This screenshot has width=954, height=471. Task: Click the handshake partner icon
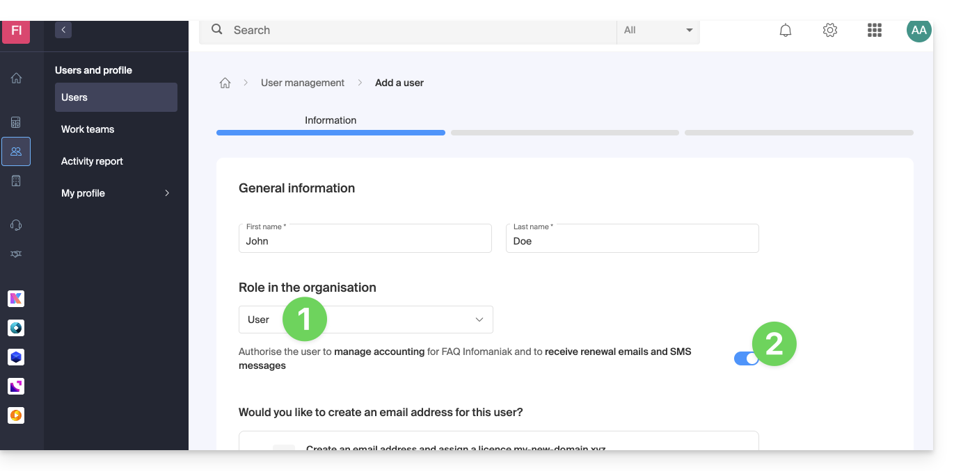(x=16, y=254)
